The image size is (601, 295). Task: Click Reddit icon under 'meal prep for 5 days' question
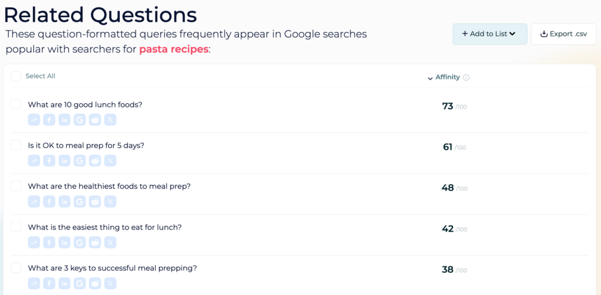click(95, 161)
